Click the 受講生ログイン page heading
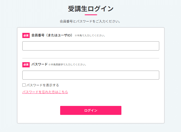Viewport: 181px width, 132px height. pyautogui.click(x=91, y=9)
